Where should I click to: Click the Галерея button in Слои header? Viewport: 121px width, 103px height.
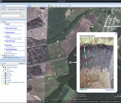click(22, 63)
